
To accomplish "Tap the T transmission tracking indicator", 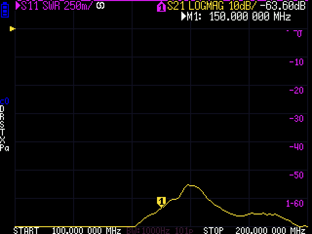I will tap(2, 132).
